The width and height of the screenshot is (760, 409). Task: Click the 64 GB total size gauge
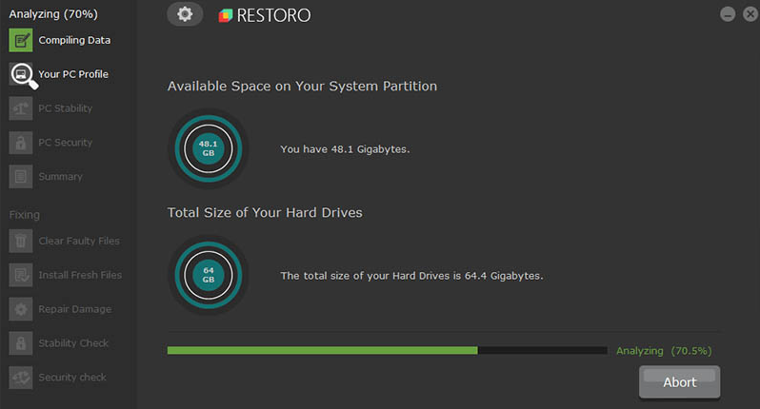209,275
